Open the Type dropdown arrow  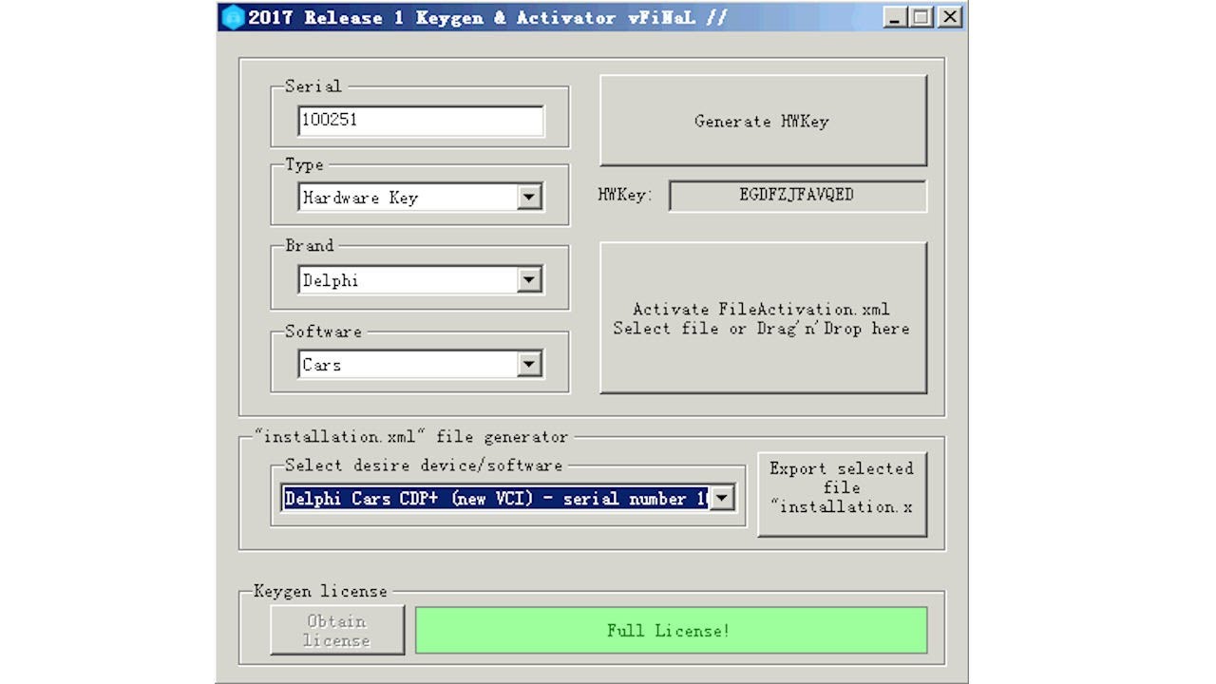pos(529,198)
